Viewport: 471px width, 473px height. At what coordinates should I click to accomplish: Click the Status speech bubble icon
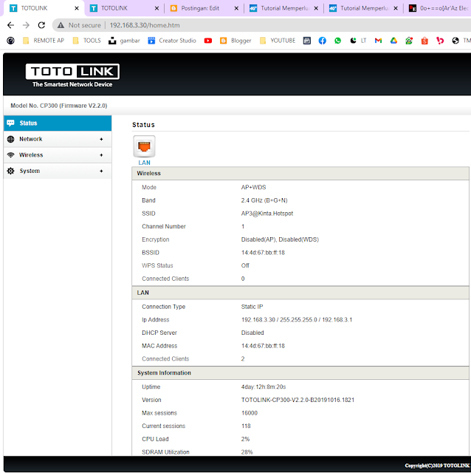pyautogui.click(x=10, y=123)
